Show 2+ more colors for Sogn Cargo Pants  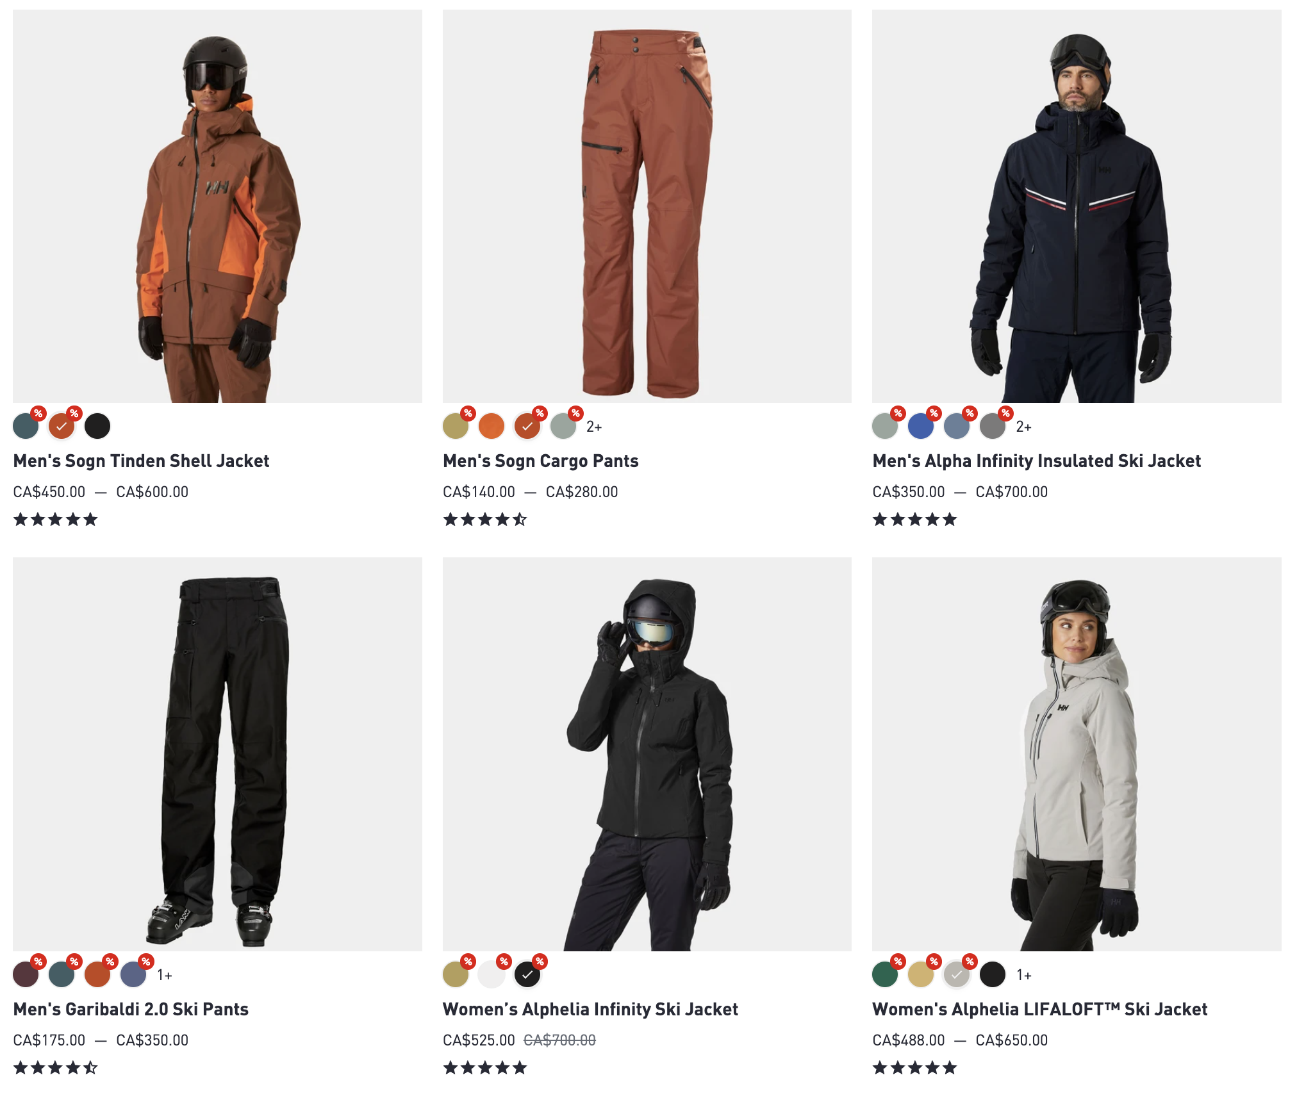click(x=594, y=427)
